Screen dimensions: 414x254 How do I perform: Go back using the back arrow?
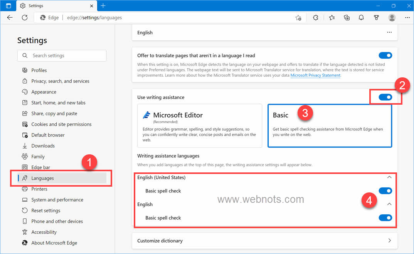pos(10,18)
